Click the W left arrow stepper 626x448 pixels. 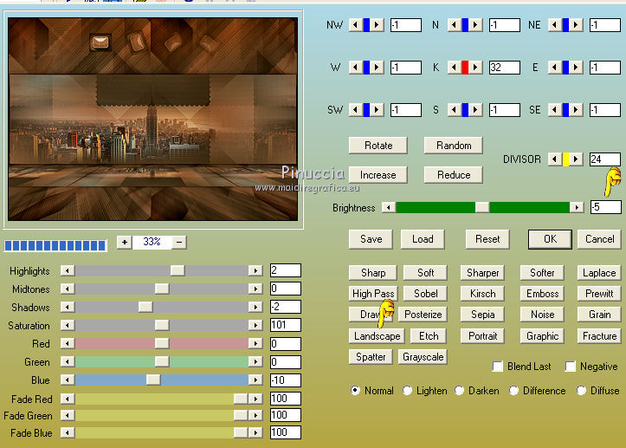coord(355,67)
